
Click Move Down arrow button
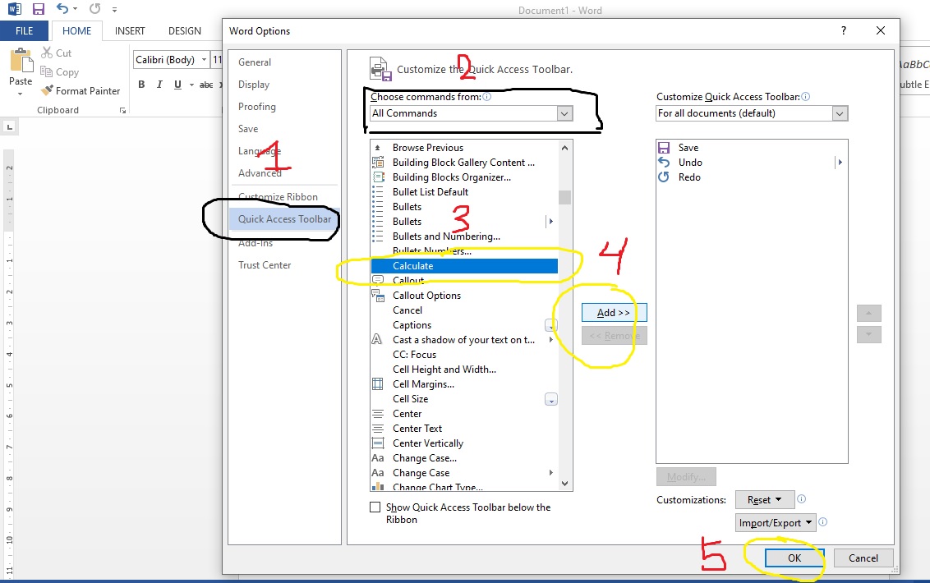point(869,334)
